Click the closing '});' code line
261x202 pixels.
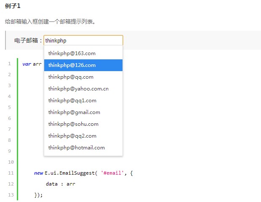point(38,195)
